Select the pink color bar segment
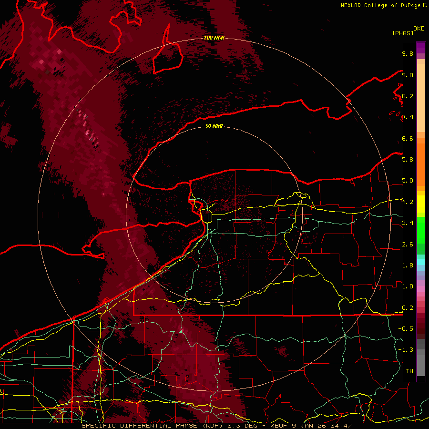 point(421,289)
